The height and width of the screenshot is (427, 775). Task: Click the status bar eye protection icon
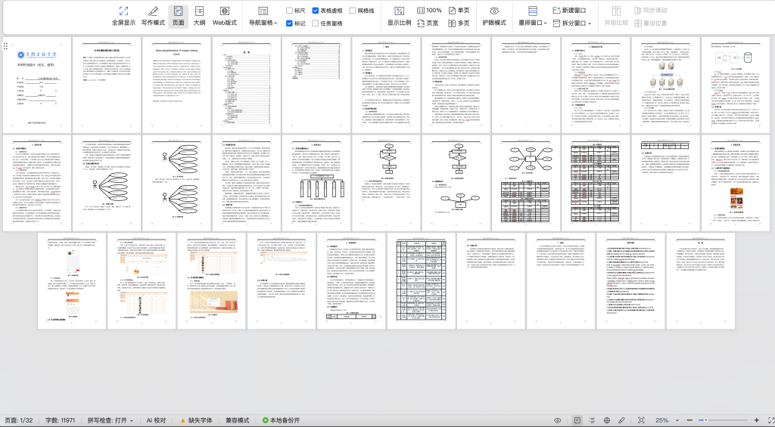click(x=558, y=421)
